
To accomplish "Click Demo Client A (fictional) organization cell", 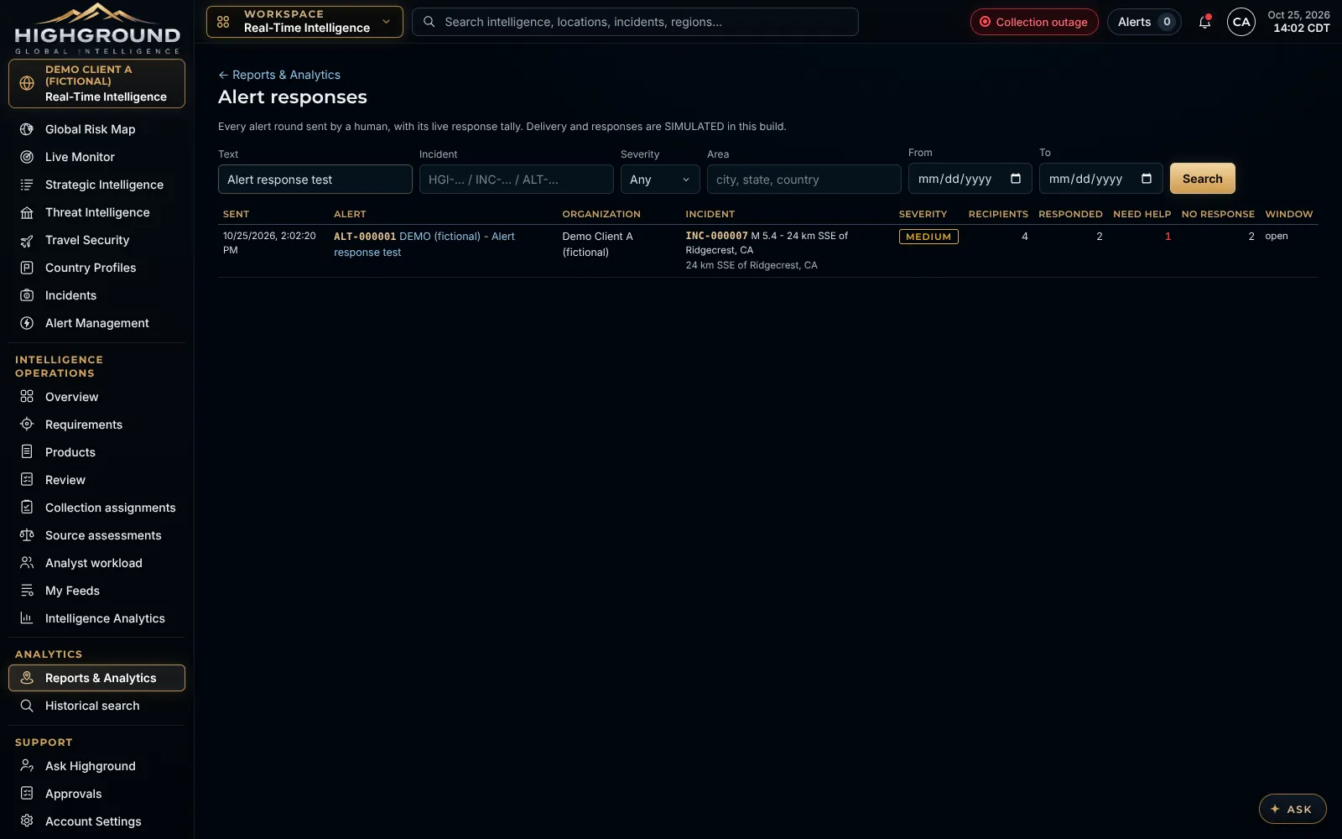I will 597,244.
